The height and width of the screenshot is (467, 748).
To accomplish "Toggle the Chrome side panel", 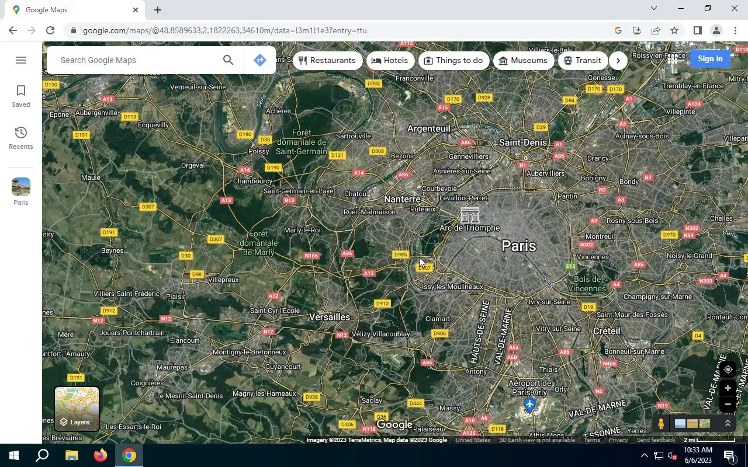I will coord(697,30).
